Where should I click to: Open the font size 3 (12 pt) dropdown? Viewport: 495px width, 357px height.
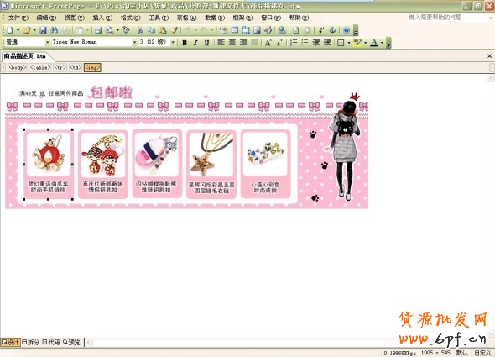pyautogui.click(x=173, y=42)
